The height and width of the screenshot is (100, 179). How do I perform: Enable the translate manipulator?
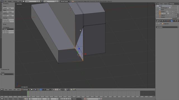[x=41, y=89]
